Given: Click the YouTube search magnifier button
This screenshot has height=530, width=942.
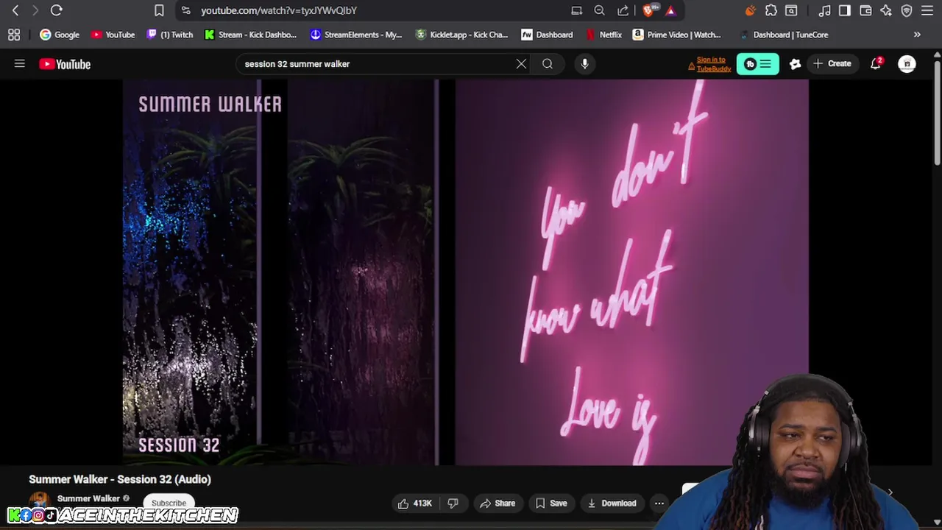Looking at the screenshot, I should click(548, 64).
